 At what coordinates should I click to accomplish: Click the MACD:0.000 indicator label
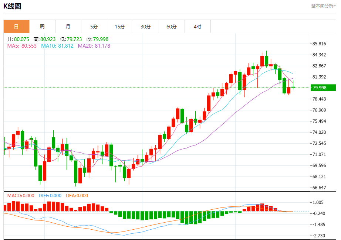pyautogui.click(x=21, y=195)
